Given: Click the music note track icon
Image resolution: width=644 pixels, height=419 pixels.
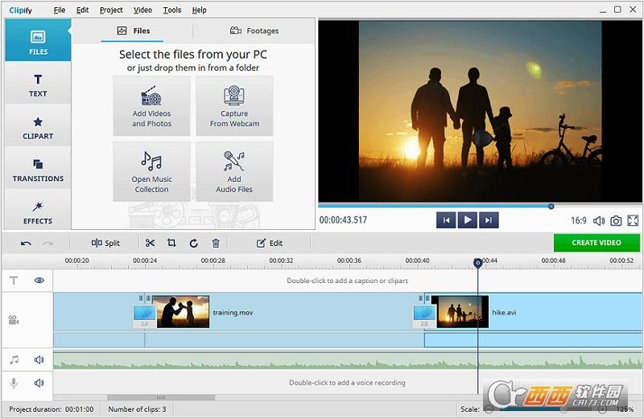Looking at the screenshot, I should click(14, 360).
